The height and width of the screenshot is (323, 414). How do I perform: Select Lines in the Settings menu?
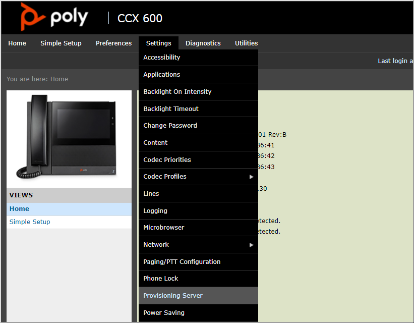click(151, 194)
